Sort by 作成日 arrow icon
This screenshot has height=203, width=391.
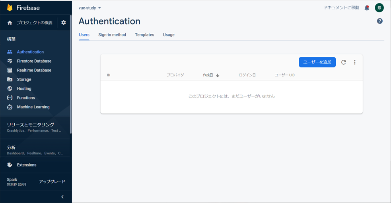[x=218, y=75]
